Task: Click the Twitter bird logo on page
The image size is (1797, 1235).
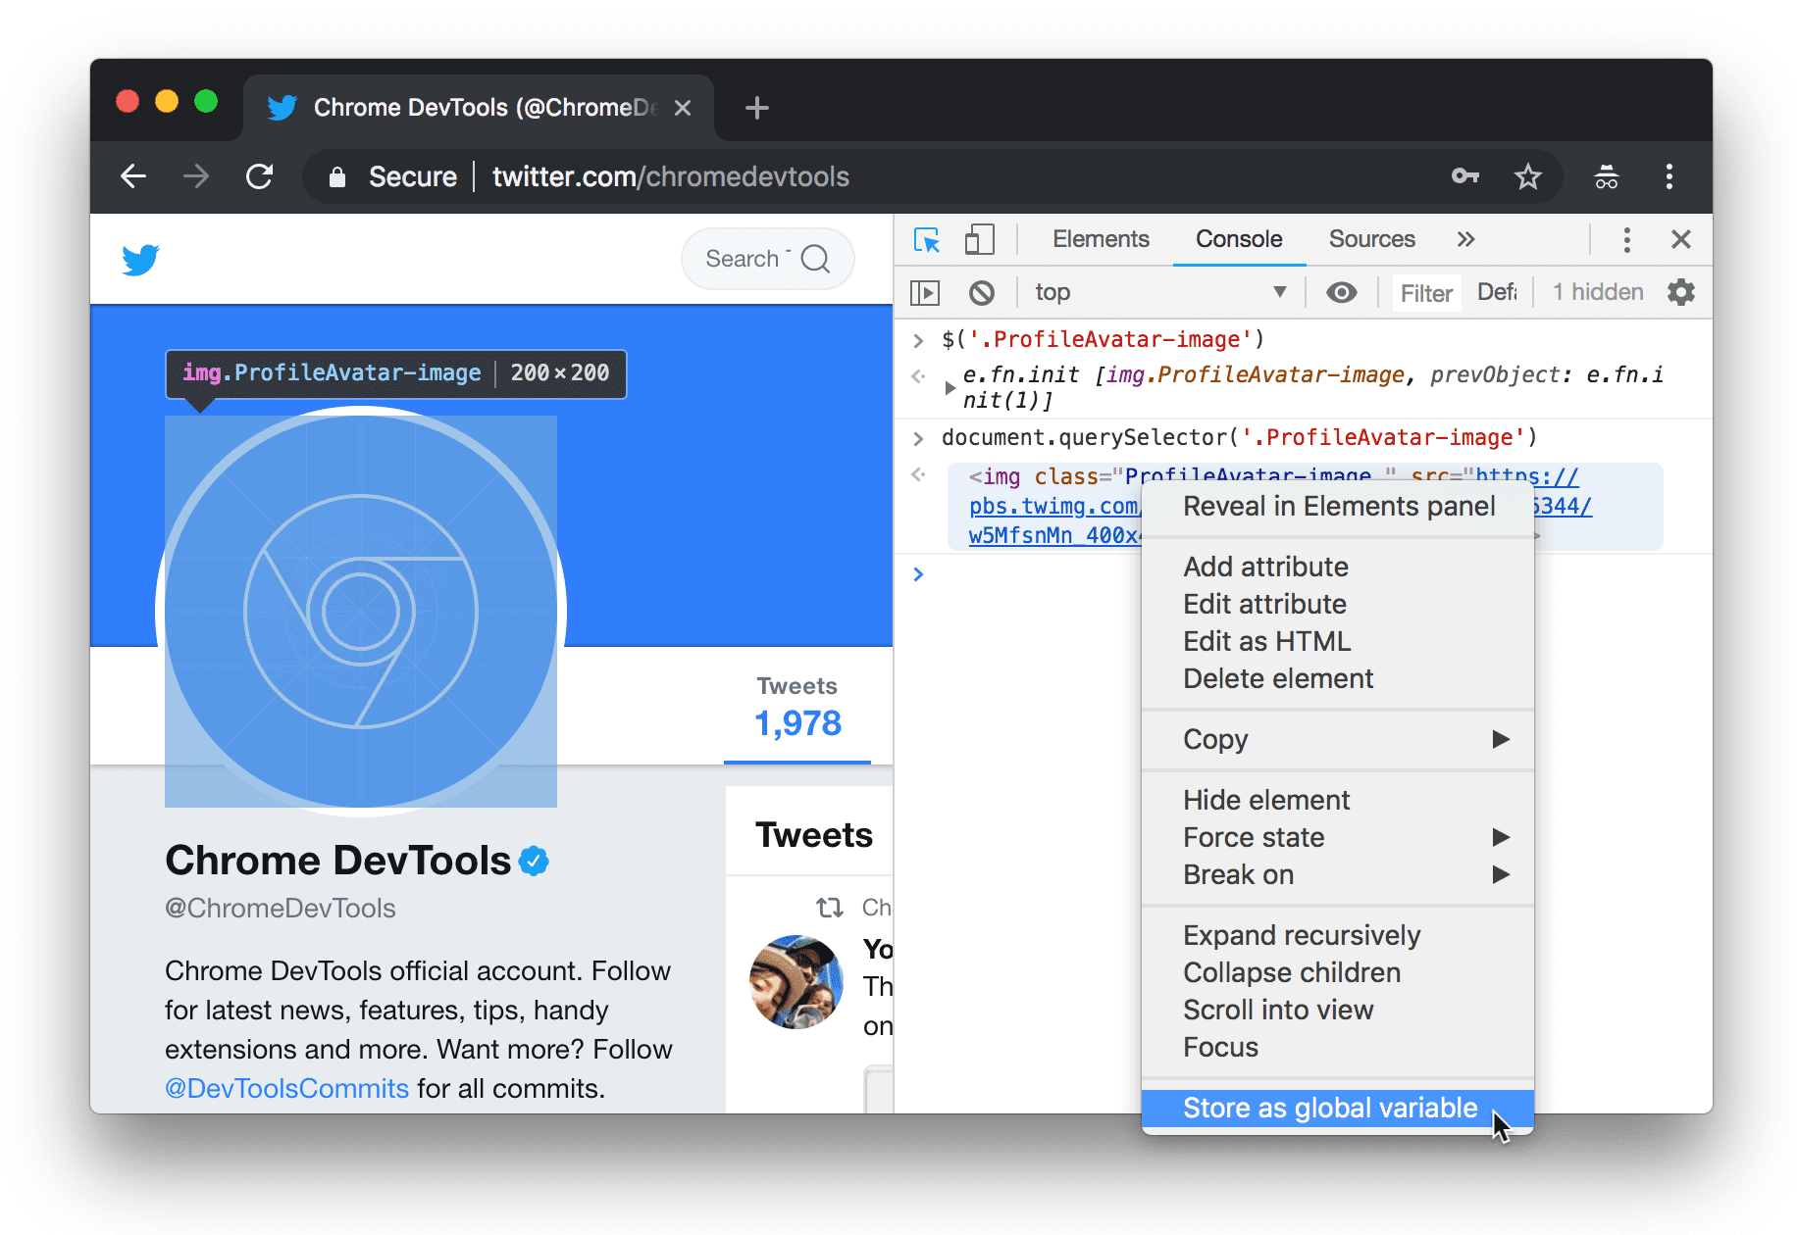Action: click(140, 260)
